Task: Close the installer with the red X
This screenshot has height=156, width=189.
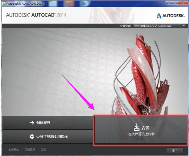Action: coord(183,3)
